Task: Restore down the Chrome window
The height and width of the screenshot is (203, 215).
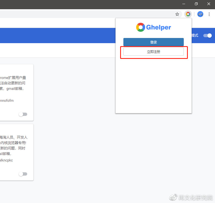Action: point(196,4)
